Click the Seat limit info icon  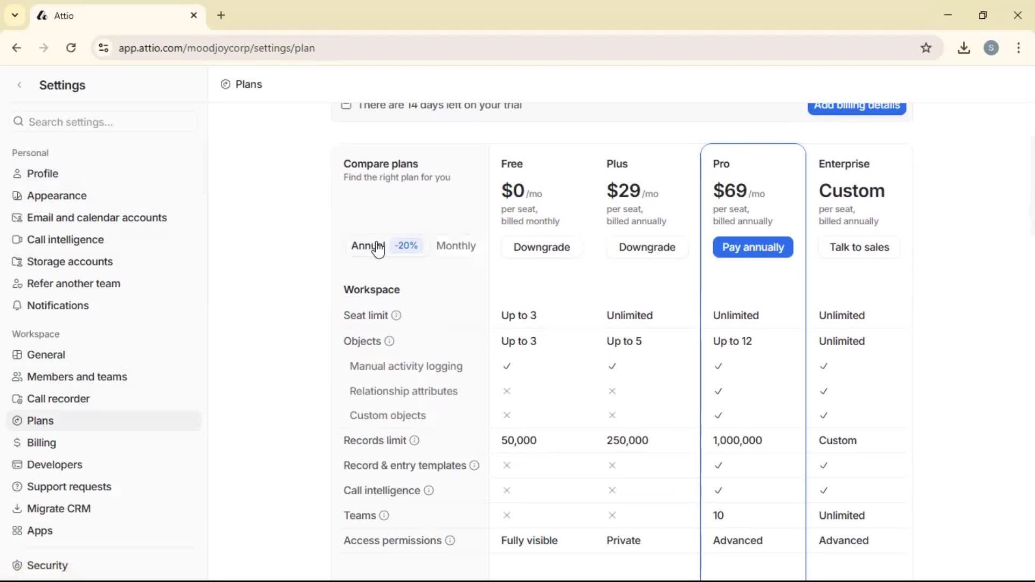(397, 315)
